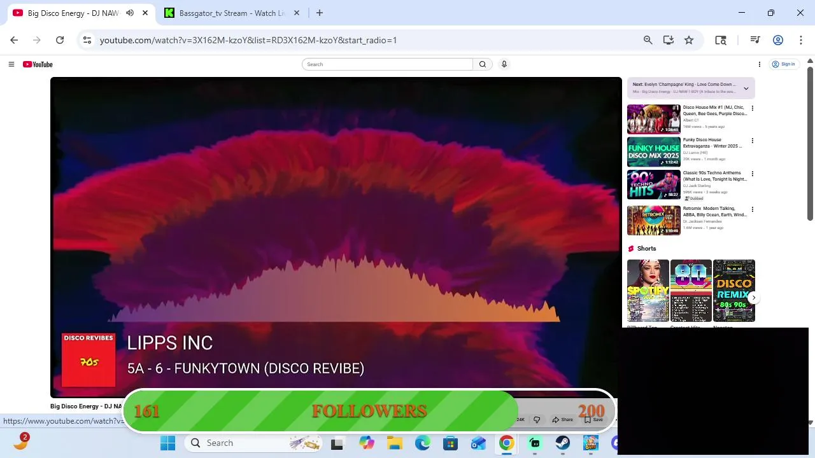Show next Shorts with the arrow button
Image resolution: width=815 pixels, height=458 pixels.
click(x=753, y=298)
